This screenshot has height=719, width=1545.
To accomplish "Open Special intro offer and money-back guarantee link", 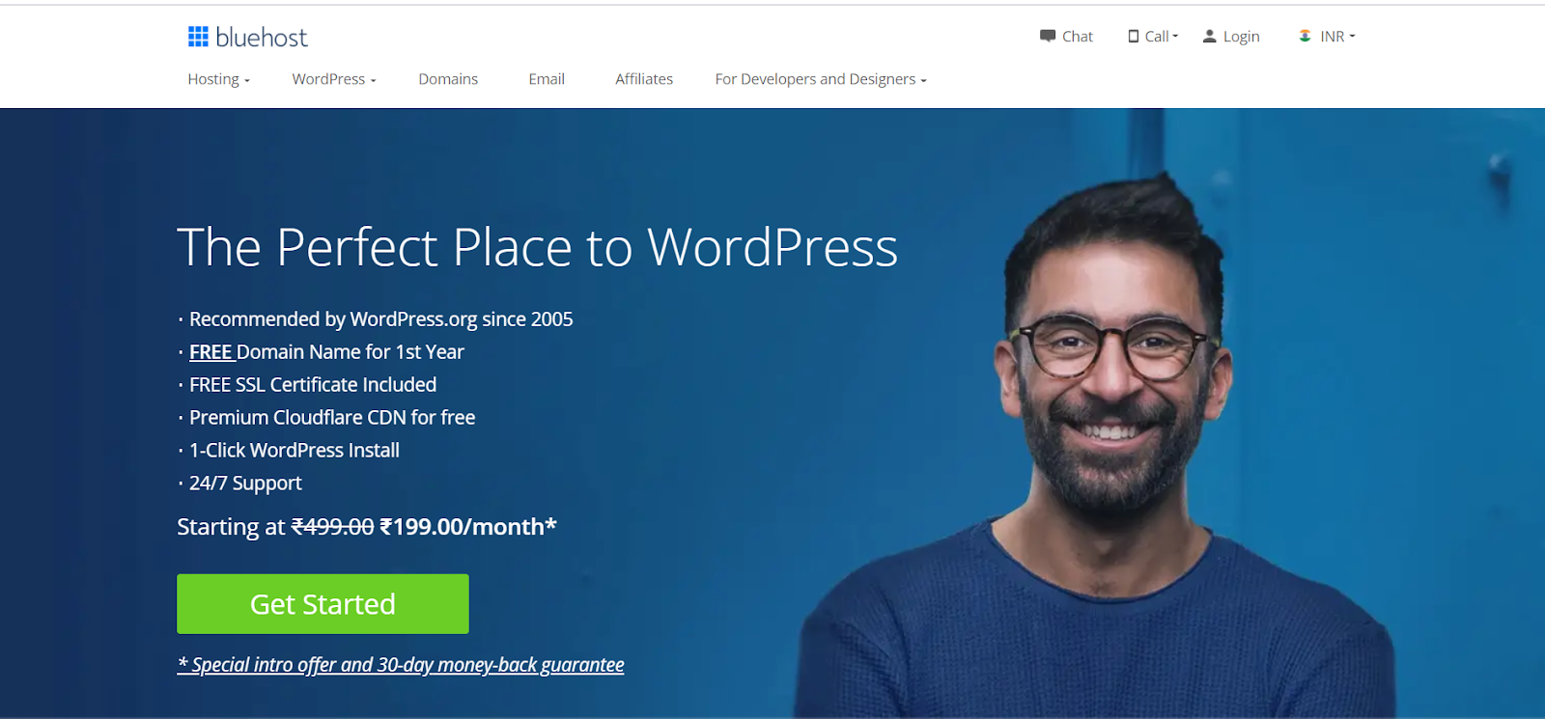I will coord(401,665).
